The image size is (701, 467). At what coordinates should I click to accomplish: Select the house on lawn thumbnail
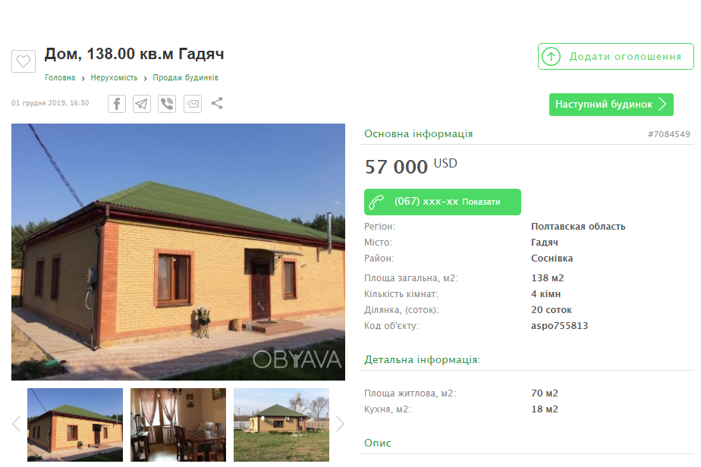click(281, 425)
